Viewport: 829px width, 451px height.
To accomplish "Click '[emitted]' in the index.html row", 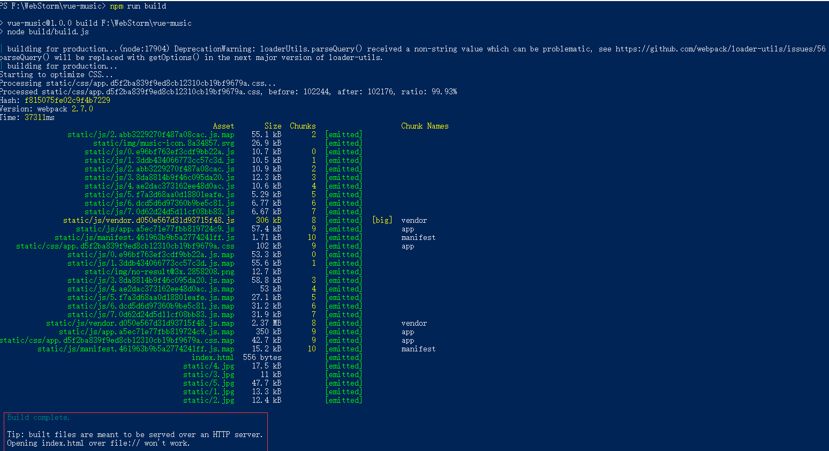I will pos(344,357).
